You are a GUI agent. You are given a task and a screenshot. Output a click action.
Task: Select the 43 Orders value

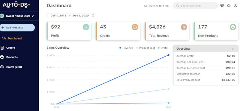(x=103, y=27)
